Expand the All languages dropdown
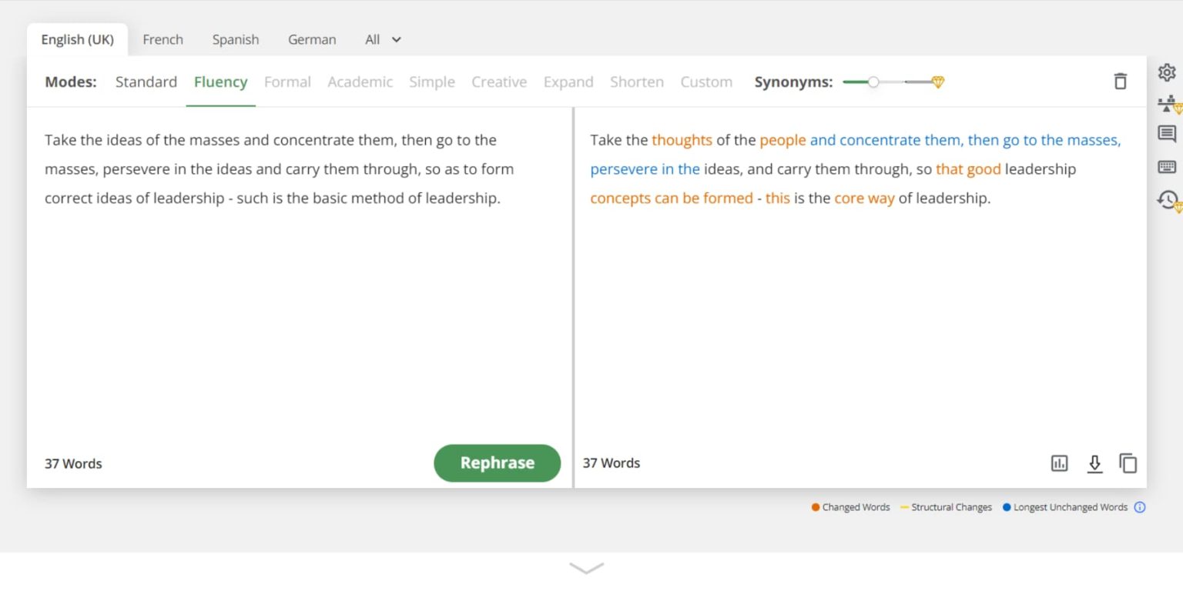 382,39
